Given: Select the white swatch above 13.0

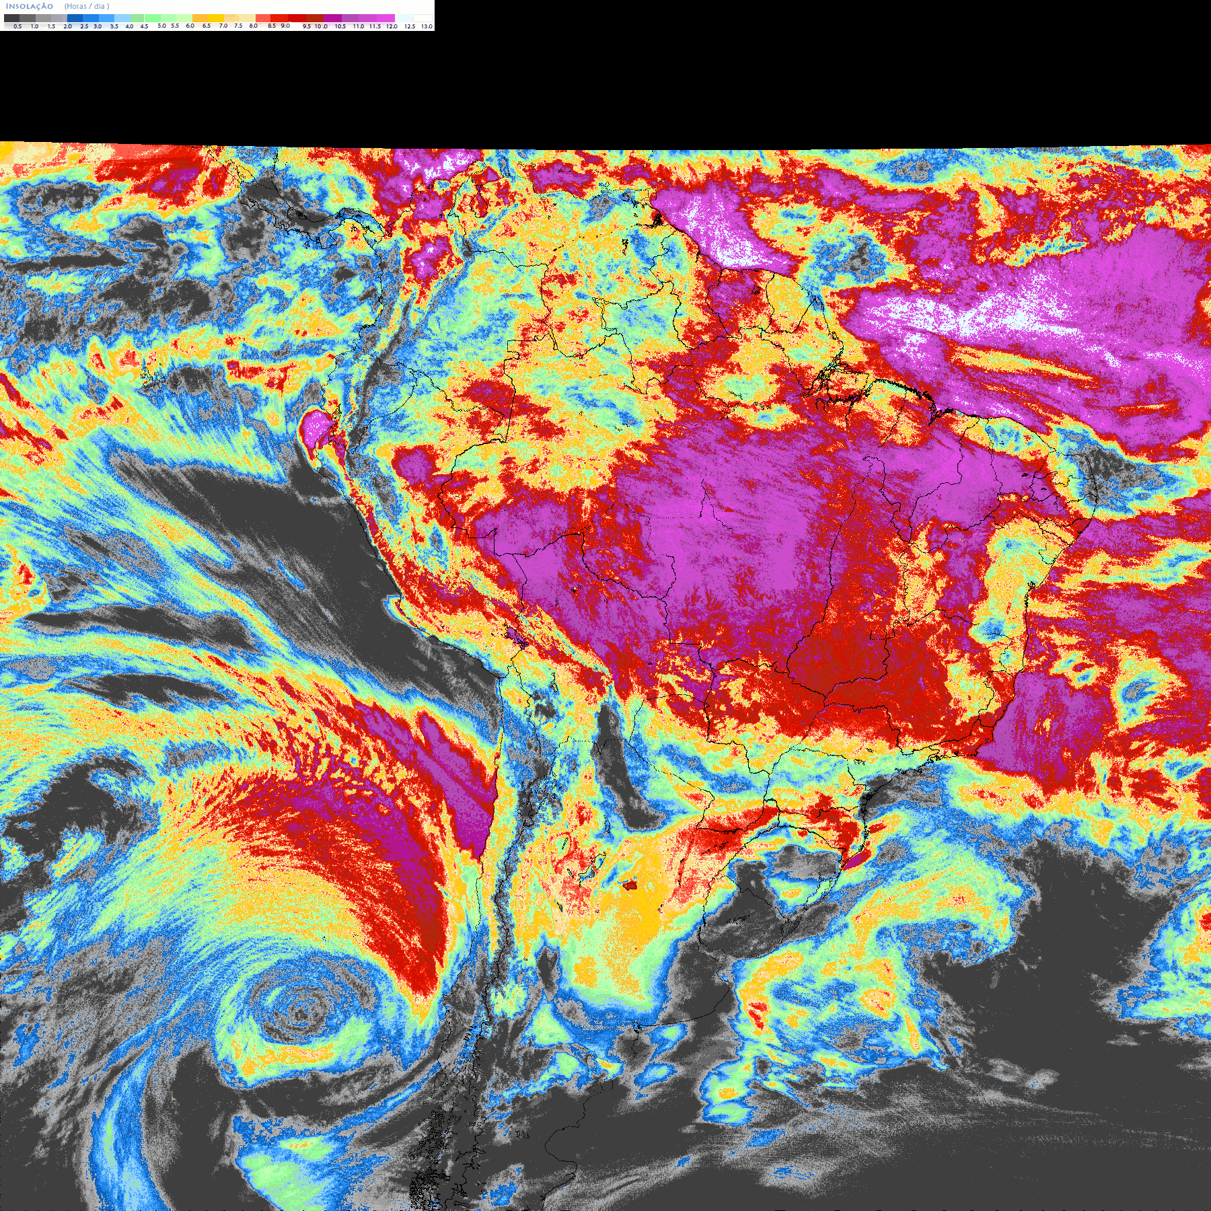Looking at the screenshot, I should [423, 18].
